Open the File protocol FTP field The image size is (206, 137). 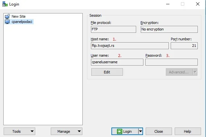[x=113, y=29]
